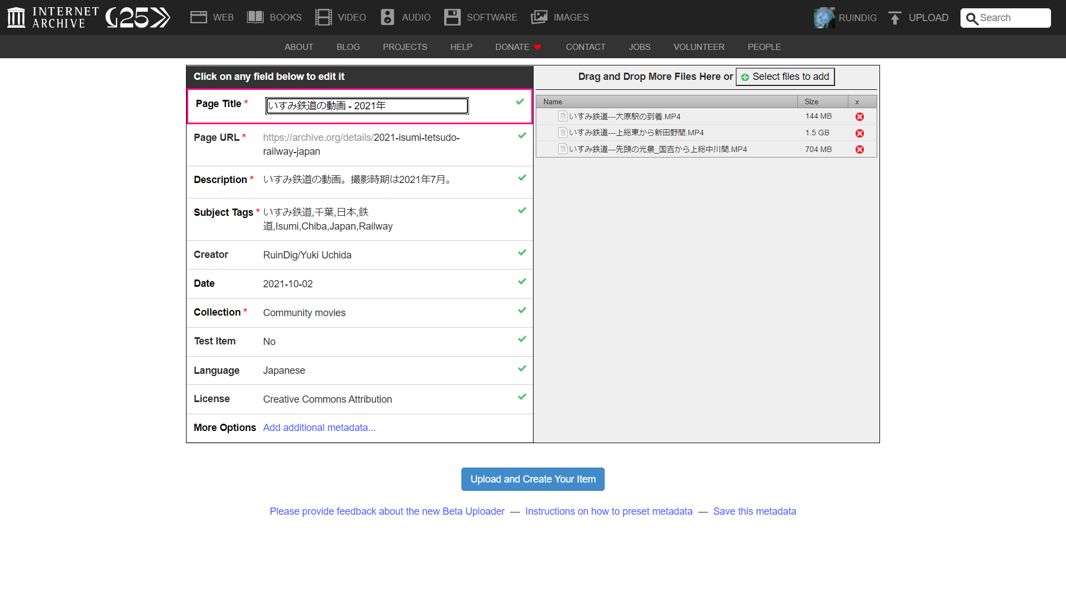The height and width of the screenshot is (599, 1066).
Task: Open the Contact page
Action: click(586, 47)
